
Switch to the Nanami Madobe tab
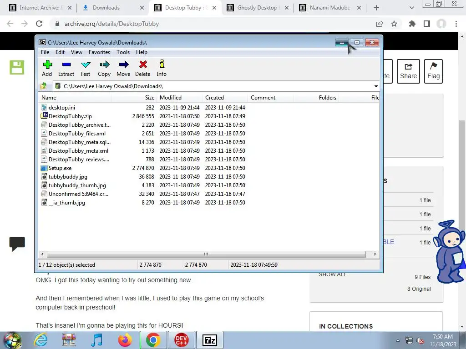coord(330,8)
